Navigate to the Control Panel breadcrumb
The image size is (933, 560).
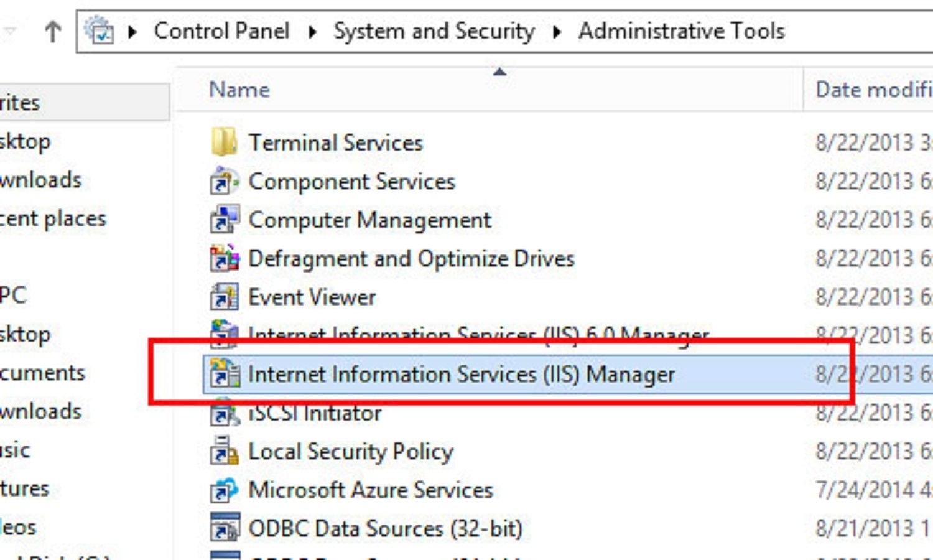click(221, 31)
